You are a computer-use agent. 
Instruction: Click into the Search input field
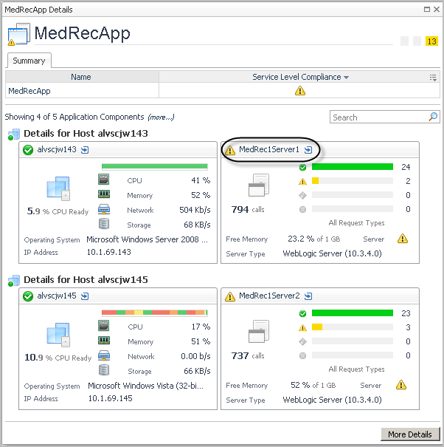378,117
